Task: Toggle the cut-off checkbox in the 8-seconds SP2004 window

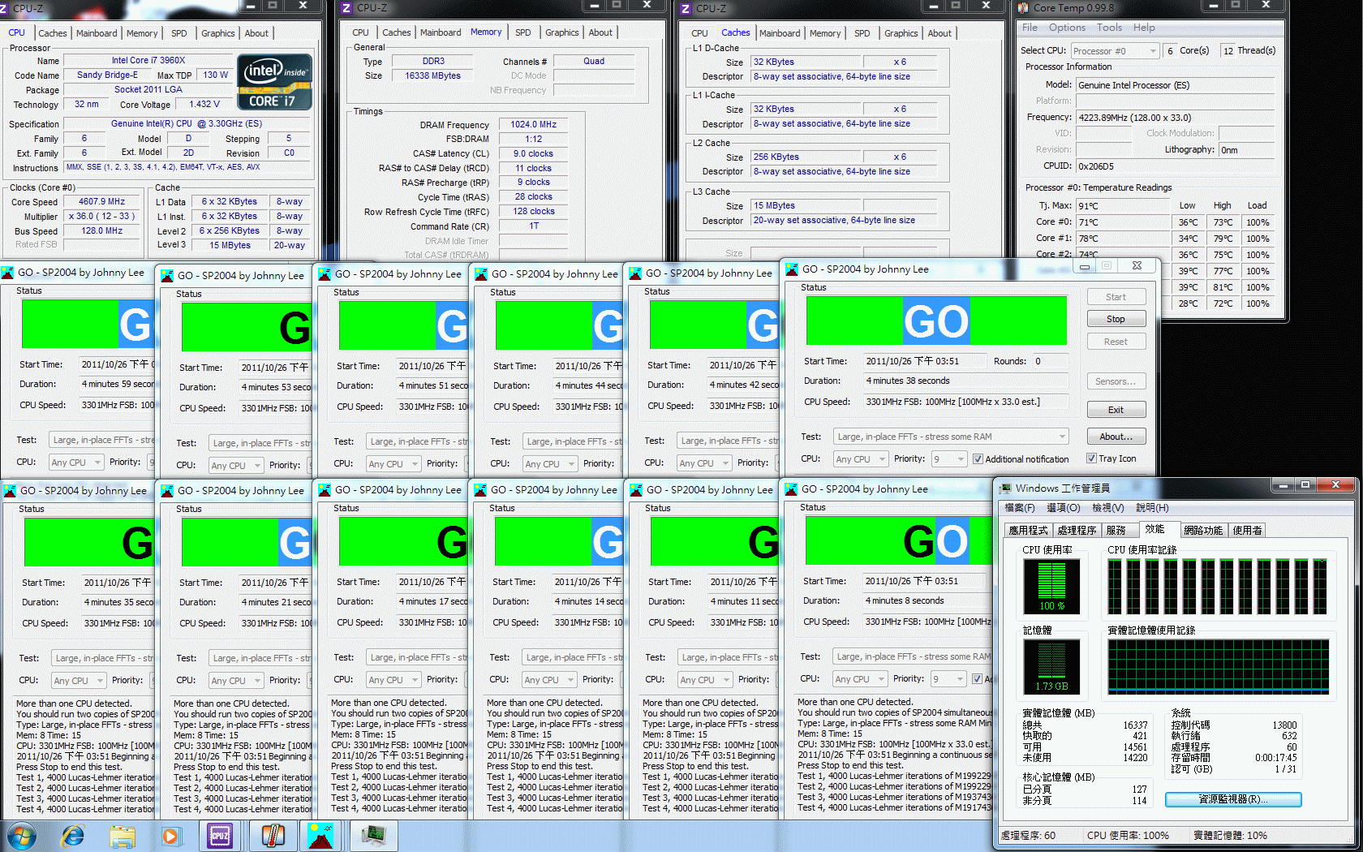Action: (977, 679)
